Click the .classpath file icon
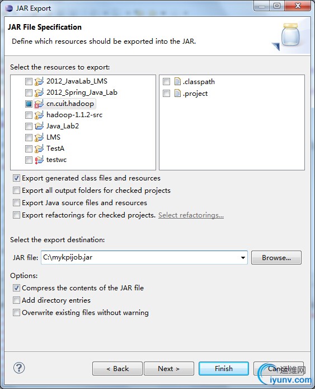This screenshot has height=389, width=315. pos(177,81)
